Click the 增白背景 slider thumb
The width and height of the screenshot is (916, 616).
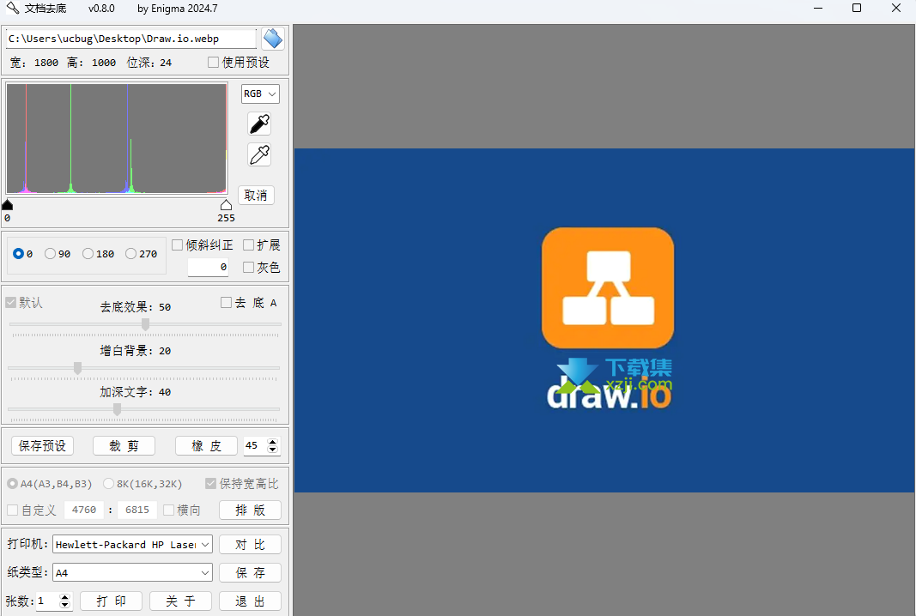tap(78, 368)
